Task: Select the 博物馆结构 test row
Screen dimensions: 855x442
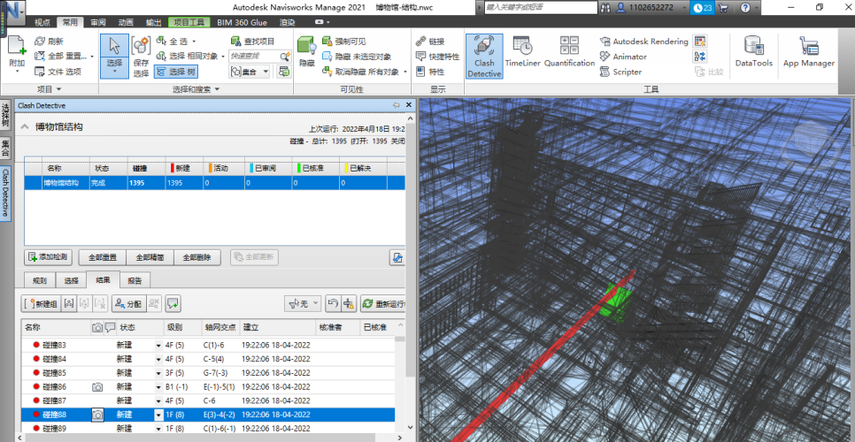Action: click(215, 183)
